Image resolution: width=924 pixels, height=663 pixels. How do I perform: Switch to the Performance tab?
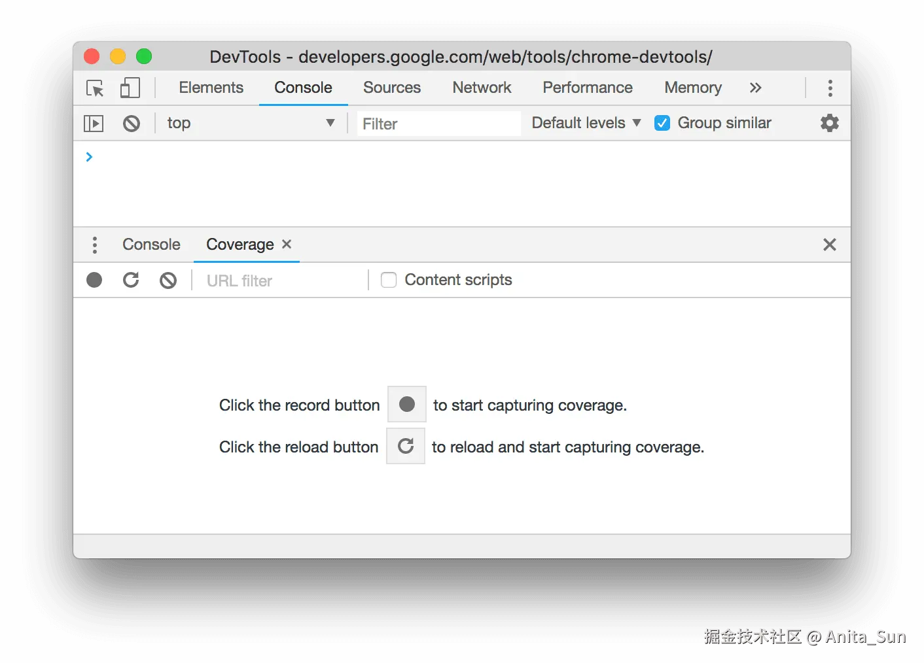tap(588, 88)
